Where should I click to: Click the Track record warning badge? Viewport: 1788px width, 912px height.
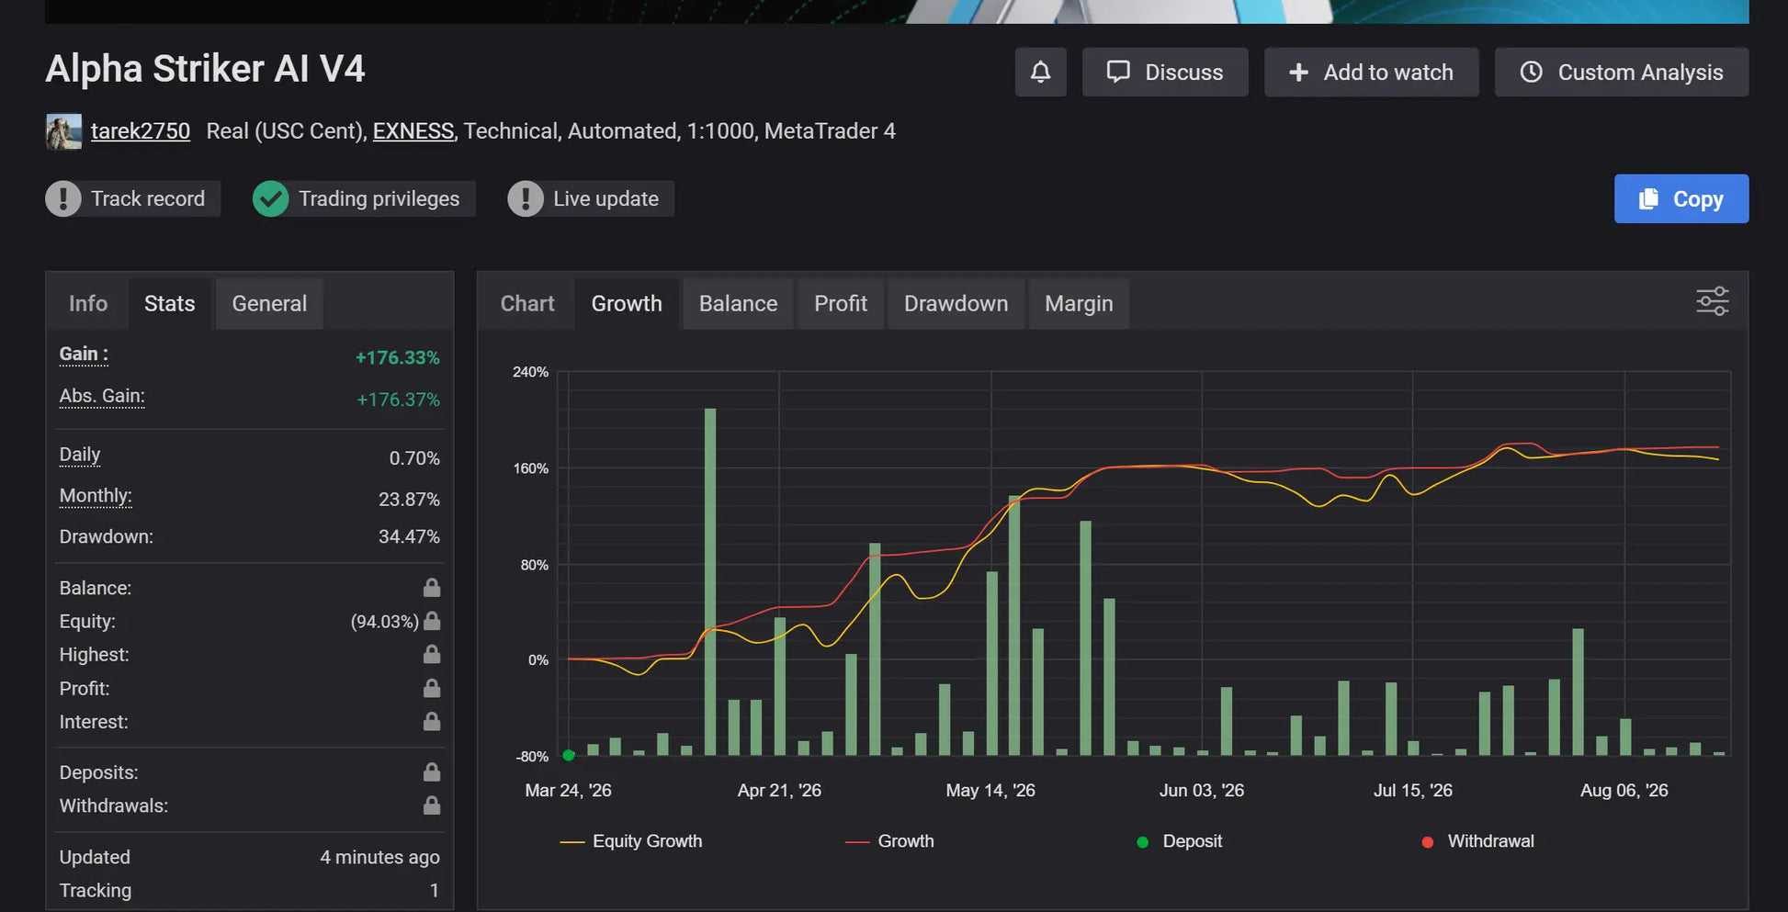[x=133, y=198]
